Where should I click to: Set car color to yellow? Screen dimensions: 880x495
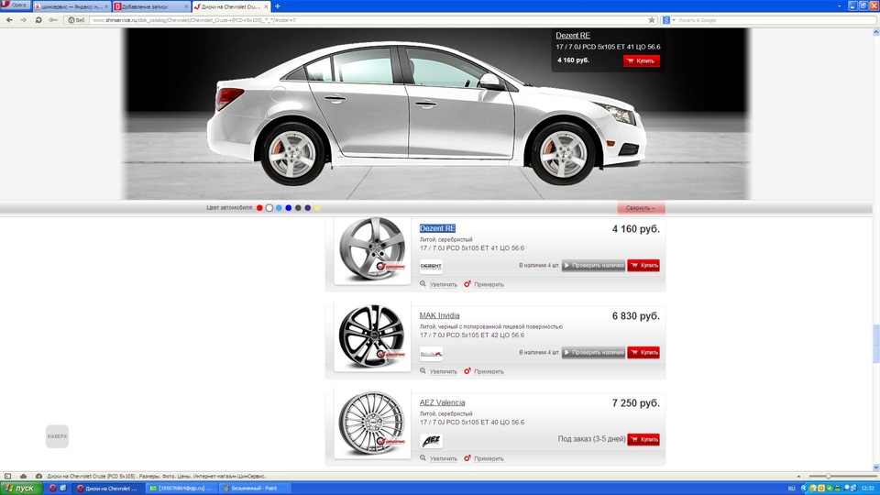[x=317, y=208]
